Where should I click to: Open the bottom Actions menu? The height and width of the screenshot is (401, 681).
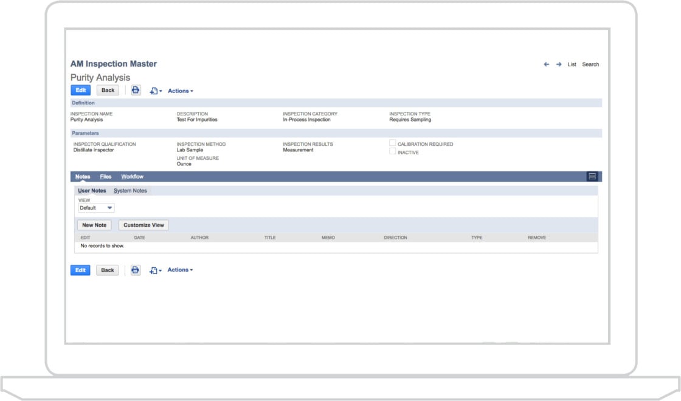(180, 270)
